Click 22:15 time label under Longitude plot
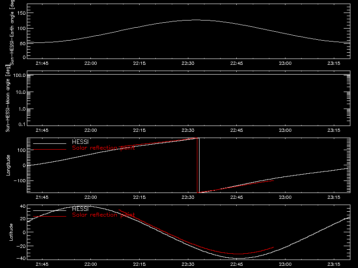This screenshot has height=268, width=358. pyautogui.click(x=139, y=197)
